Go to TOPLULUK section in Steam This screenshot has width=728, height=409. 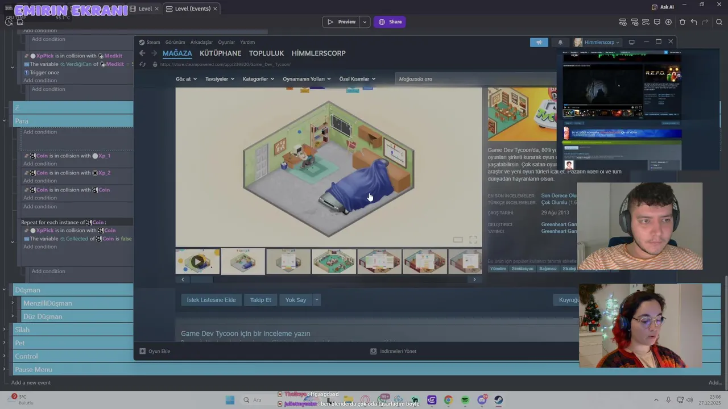(x=266, y=53)
